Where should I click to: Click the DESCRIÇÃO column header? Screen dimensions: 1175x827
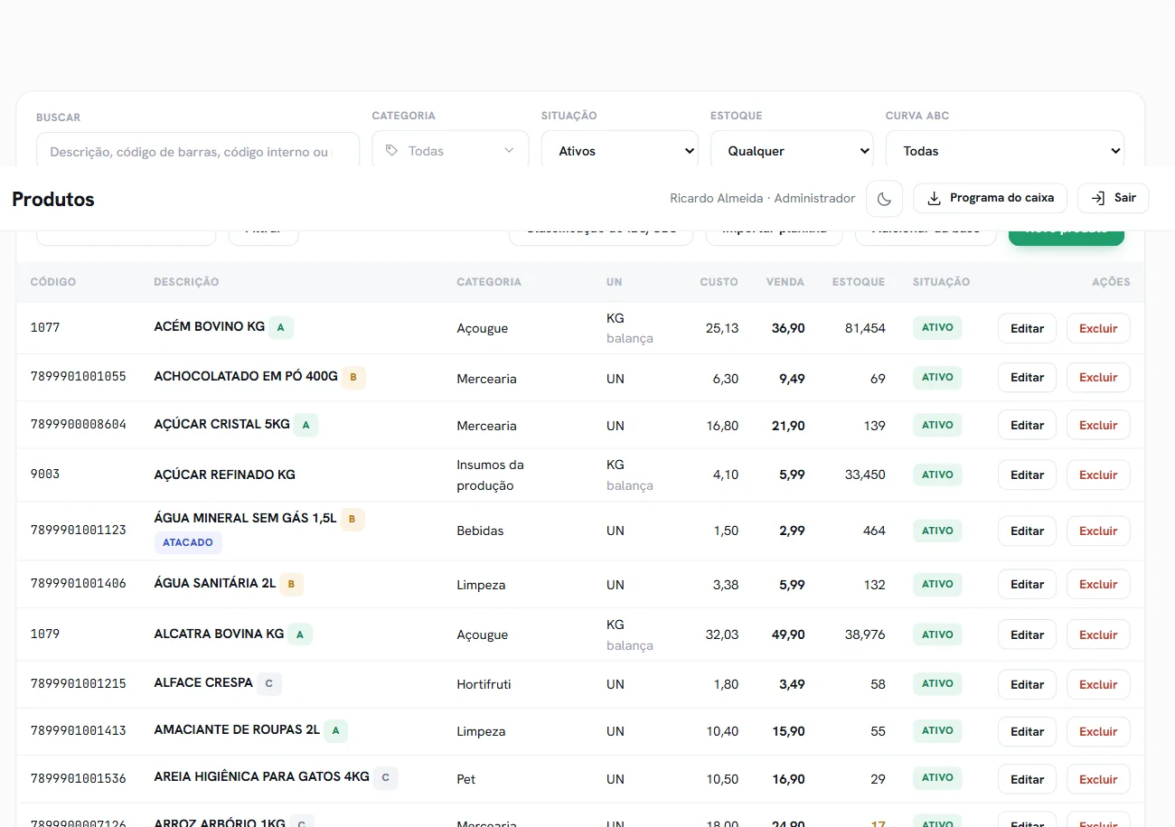click(x=186, y=282)
